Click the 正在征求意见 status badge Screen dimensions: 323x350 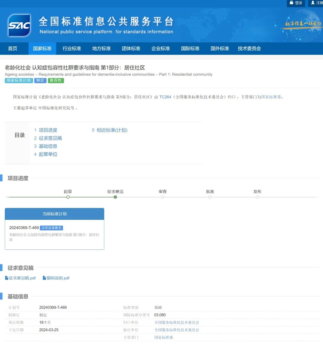coord(51,228)
